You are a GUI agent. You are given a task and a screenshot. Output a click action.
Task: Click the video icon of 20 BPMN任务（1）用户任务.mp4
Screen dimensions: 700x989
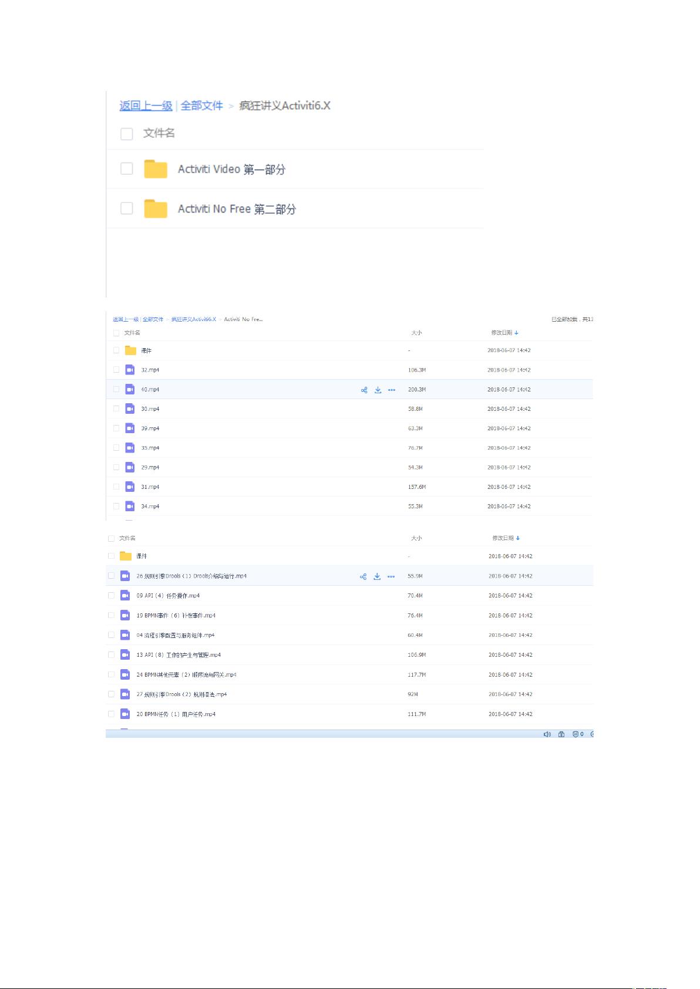click(x=125, y=714)
